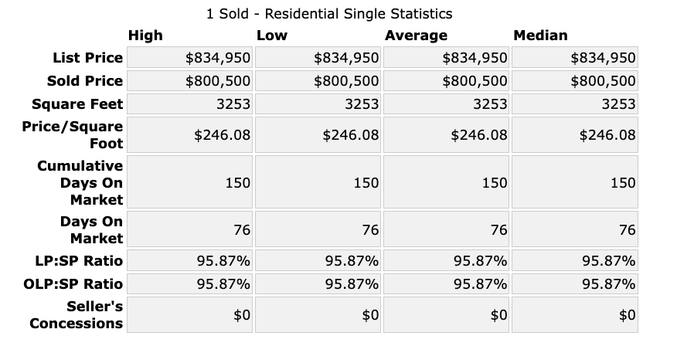
Task: Select the Median Sold Price cell
Action: (x=603, y=81)
